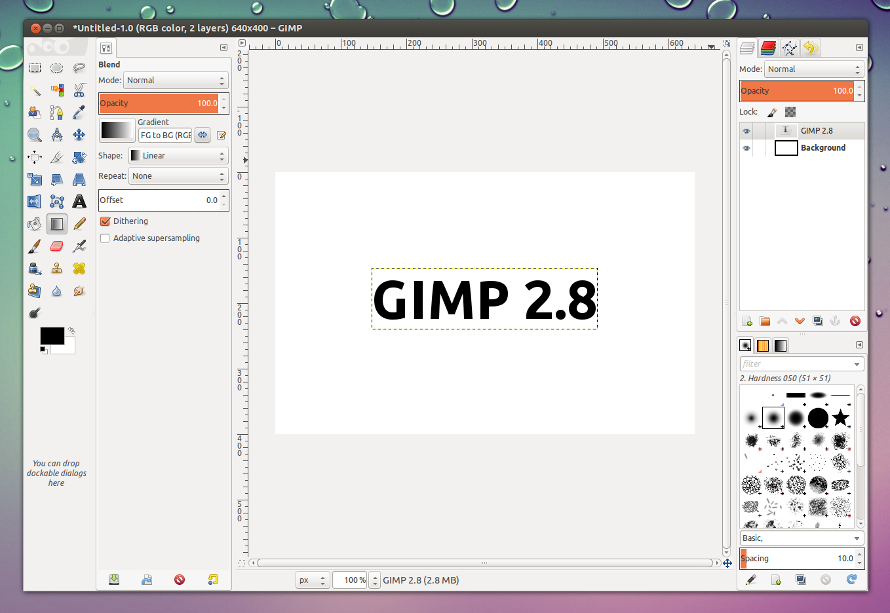This screenshot has height=613, width=890.
Task: Select the Move tool
Action: click(x=79, y=135)
